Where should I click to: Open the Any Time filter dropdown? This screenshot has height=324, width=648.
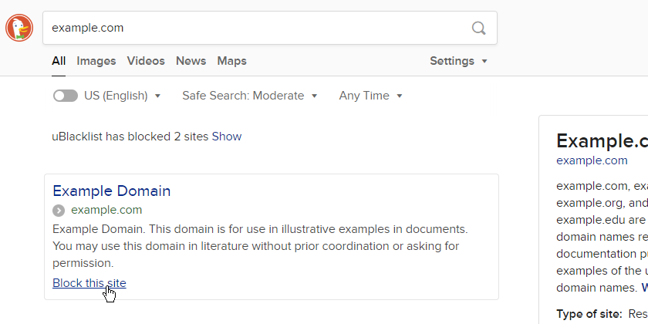(370, 96)
